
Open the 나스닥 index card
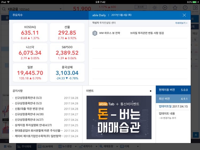[30, 52]
